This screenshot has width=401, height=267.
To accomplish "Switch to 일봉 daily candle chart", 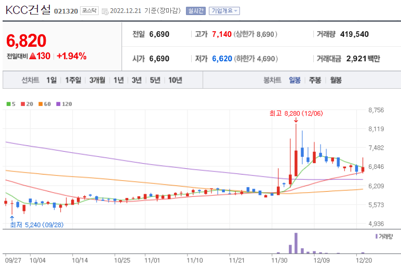I will point(295,80).
